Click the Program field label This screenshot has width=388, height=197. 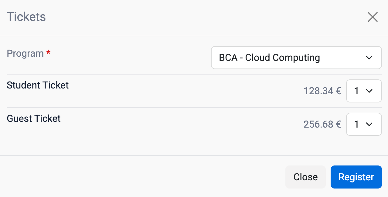pos(25,53)
